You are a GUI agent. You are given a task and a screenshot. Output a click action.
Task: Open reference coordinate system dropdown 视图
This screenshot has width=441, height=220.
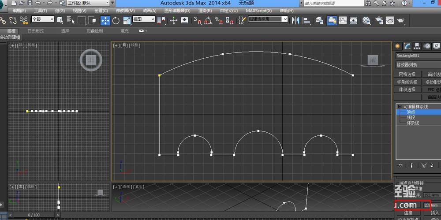[x=144, y=19]
